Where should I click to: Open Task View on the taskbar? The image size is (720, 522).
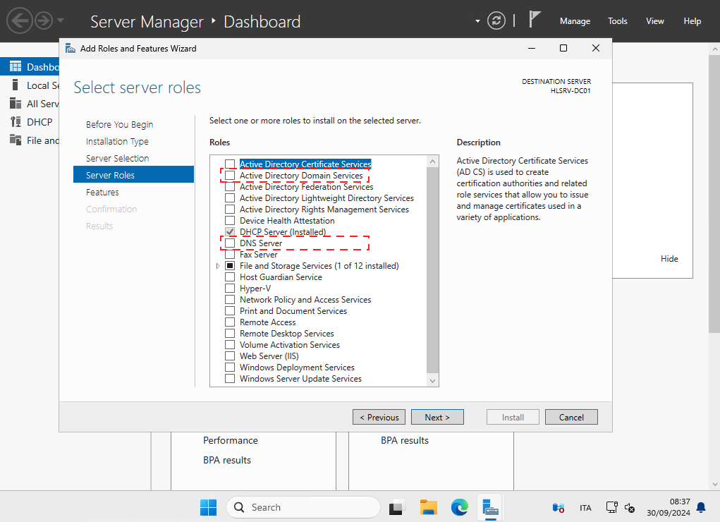click(x=398, y=507)
